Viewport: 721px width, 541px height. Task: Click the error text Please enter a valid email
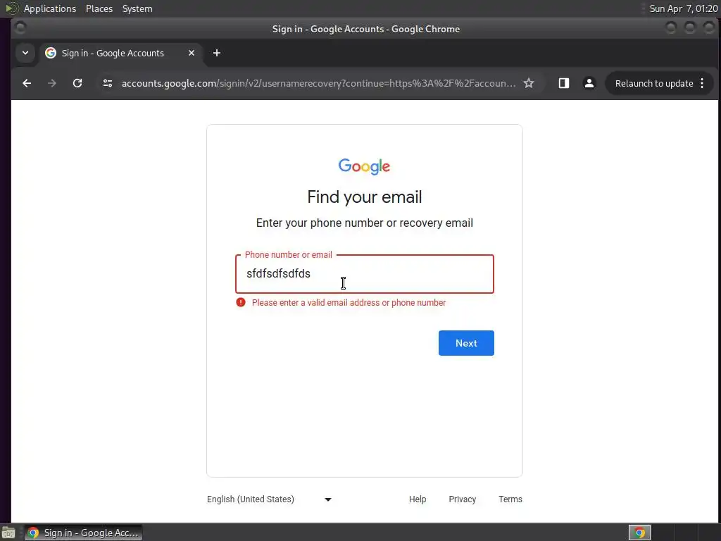(349, 303)
